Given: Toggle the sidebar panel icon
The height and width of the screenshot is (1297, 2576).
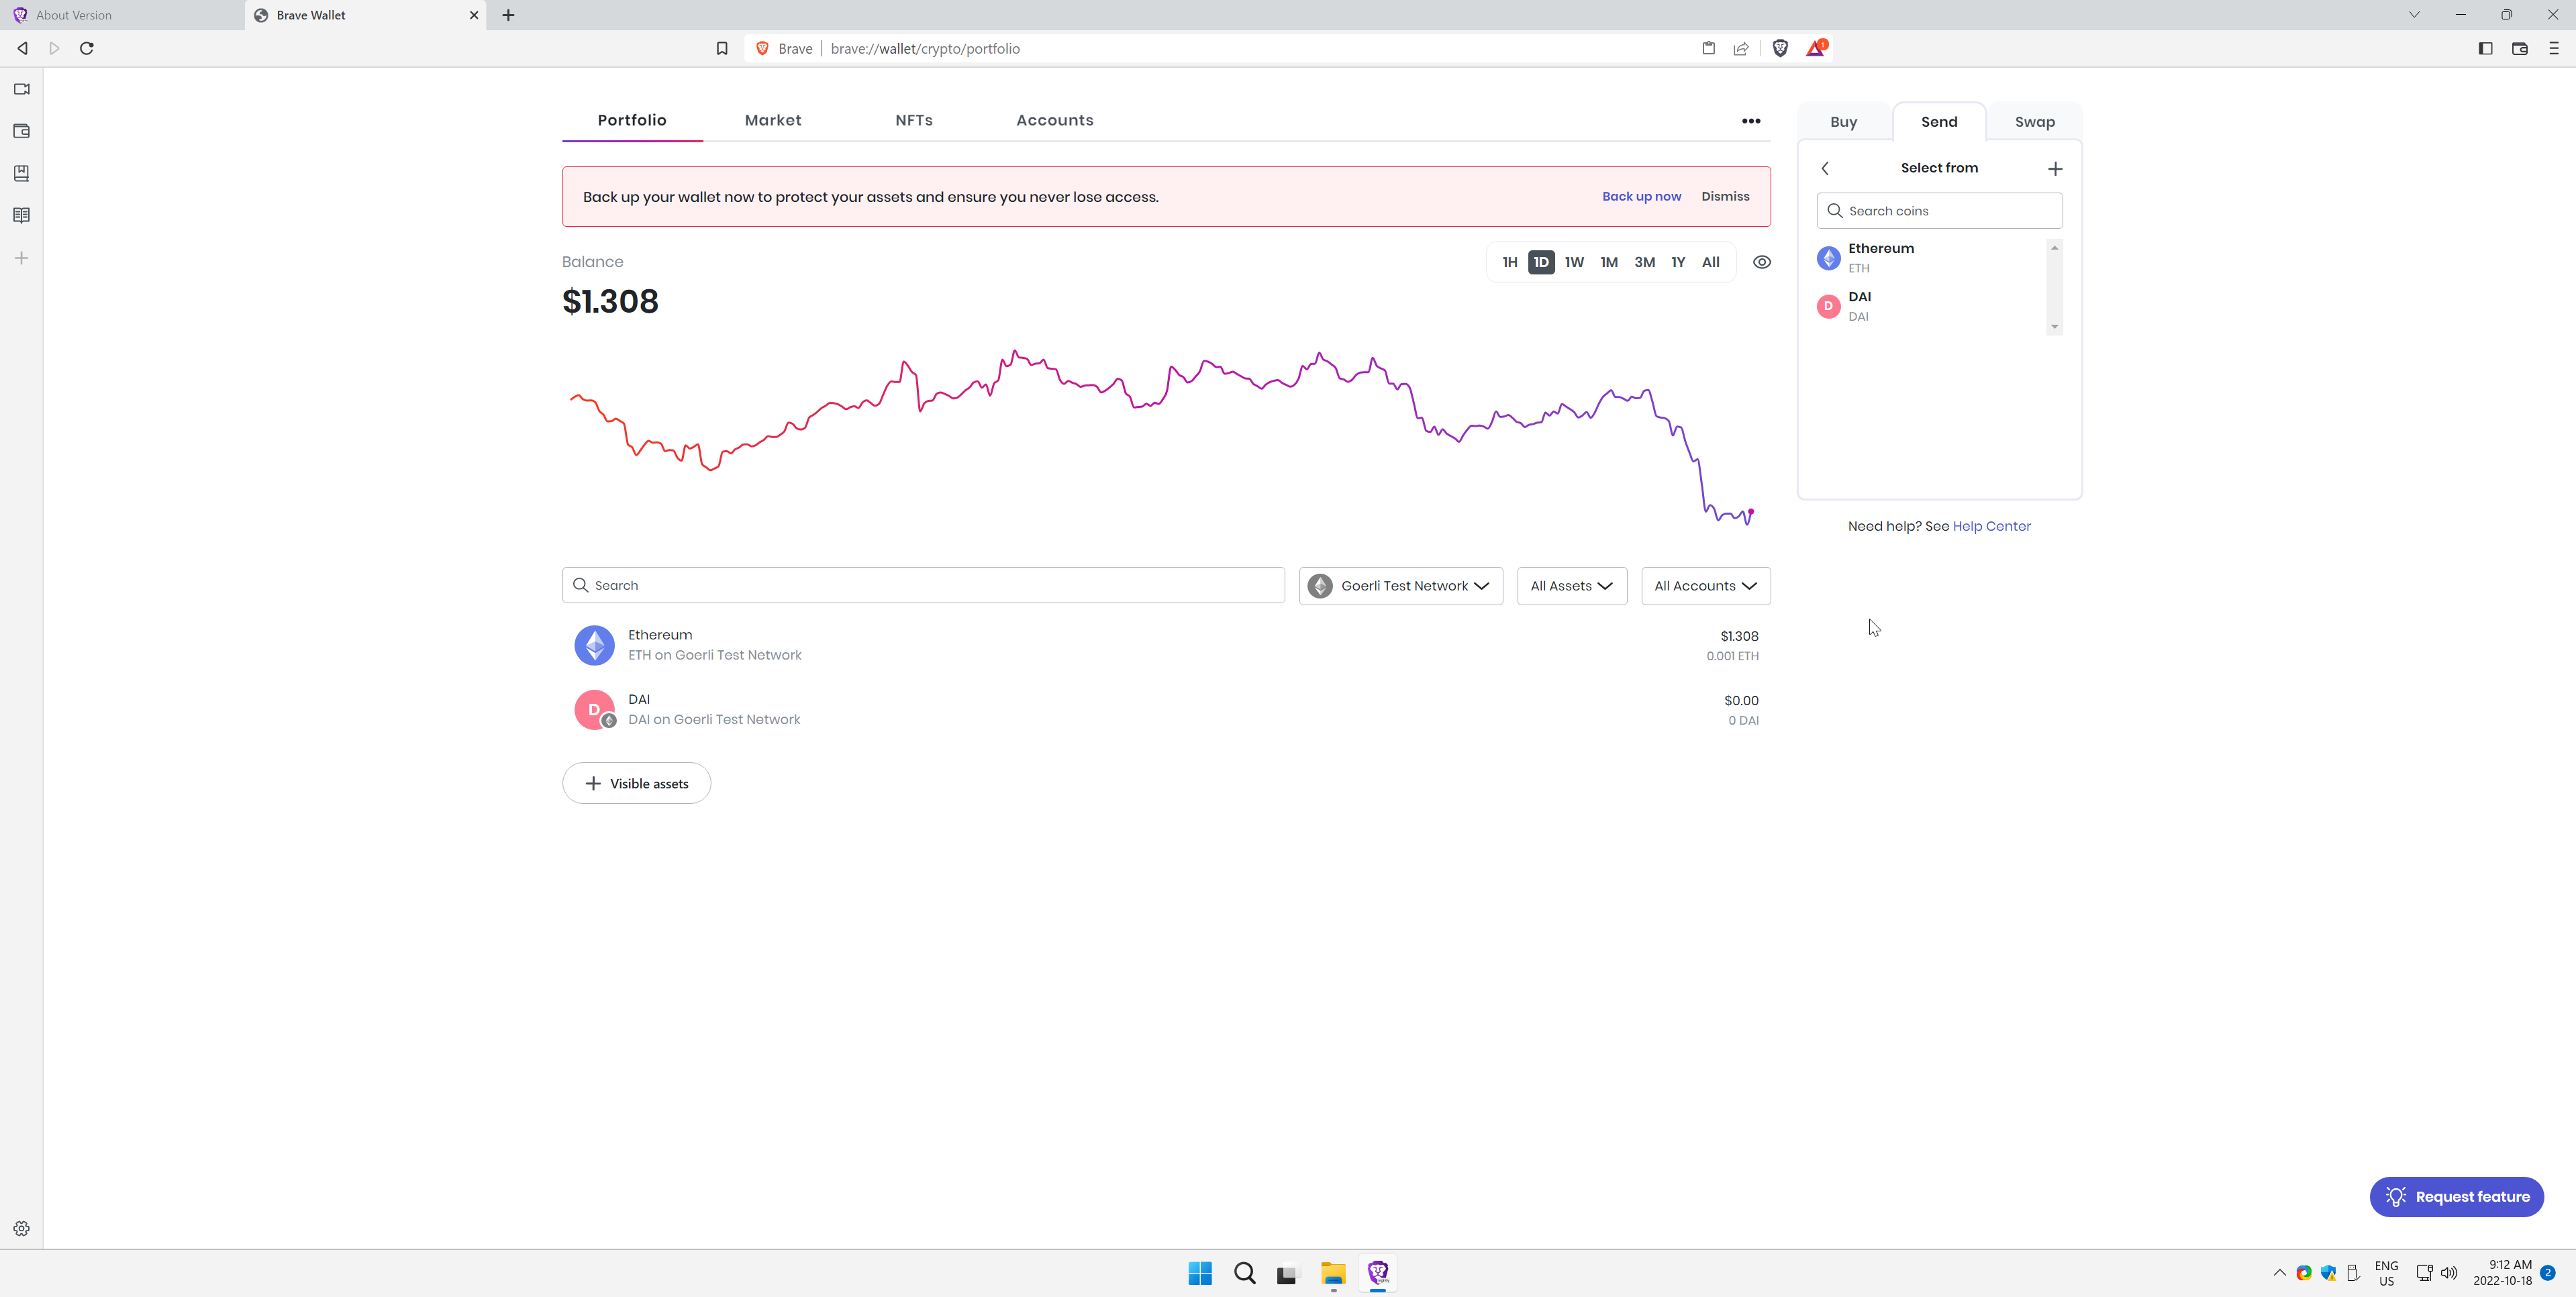Looking at the screenshot, I should click(x=2485, y=48).
